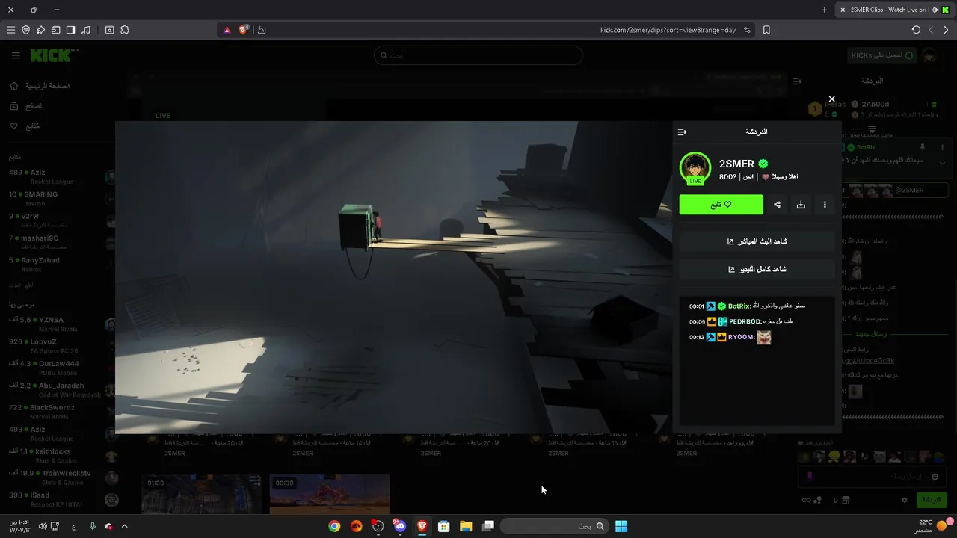Click the green follow heart button
Image resolution: width=957 pixels, height=538 pixels.
(x=721, y=205)
